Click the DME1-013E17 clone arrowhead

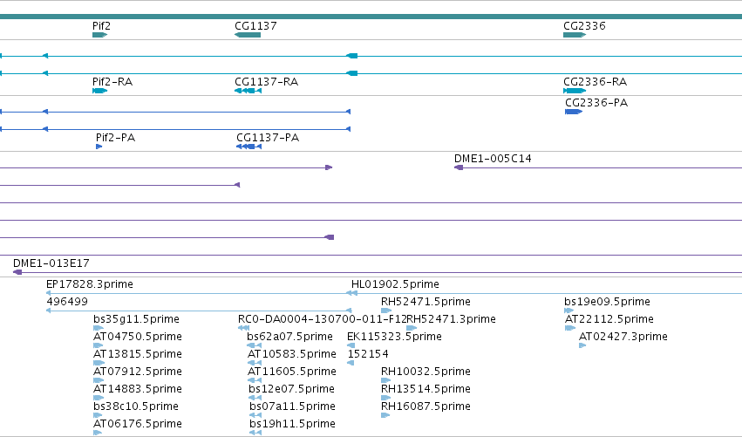point(17,272)
